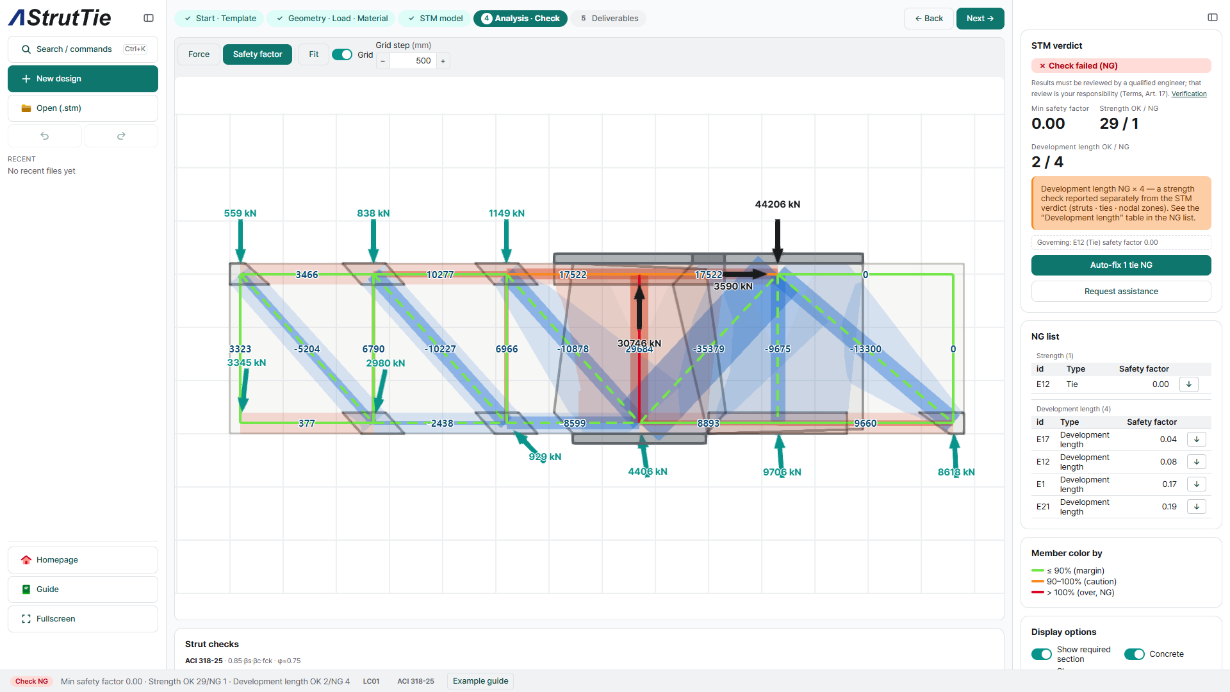Open the Verification link
1230x692 pixels.
(x=1189, y=94)
